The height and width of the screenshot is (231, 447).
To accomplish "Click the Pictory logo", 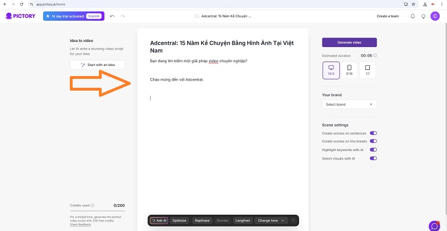I will pos(20,16).
